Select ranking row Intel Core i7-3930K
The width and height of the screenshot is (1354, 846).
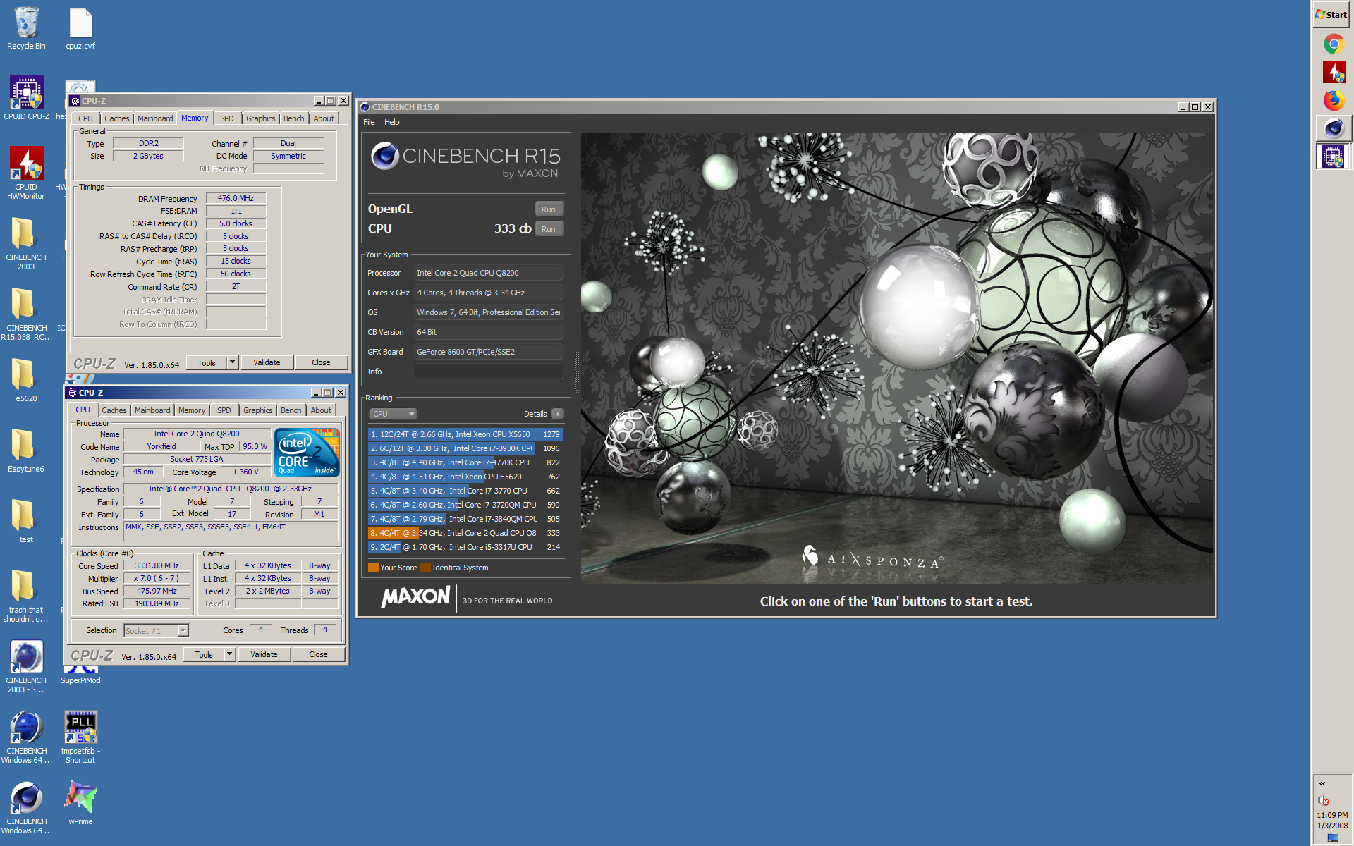tap(465, 448)
